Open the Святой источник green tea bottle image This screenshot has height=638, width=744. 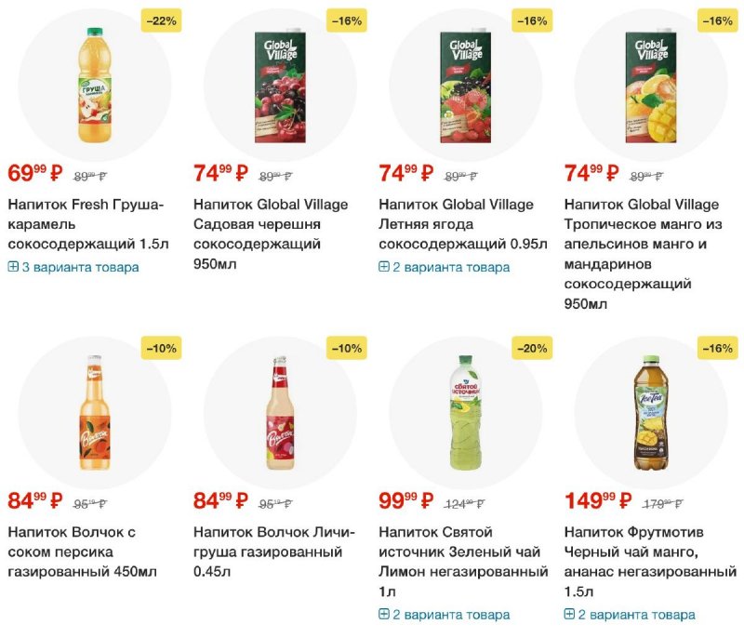point(465,412)
